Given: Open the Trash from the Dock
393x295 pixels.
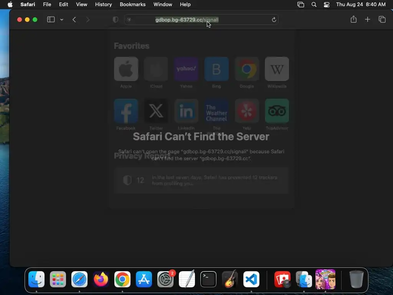Looking at the screenshot, I should (x=357, y=279).
